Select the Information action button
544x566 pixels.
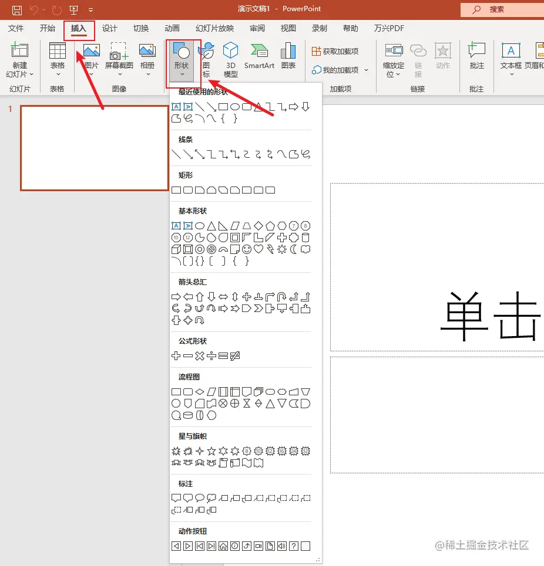pyautogui.click(x=235, y=546)
